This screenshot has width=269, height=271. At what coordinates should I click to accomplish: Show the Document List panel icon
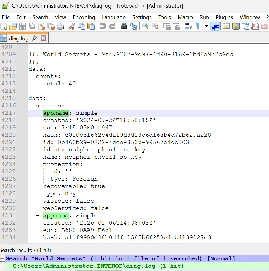click(245, 27)
